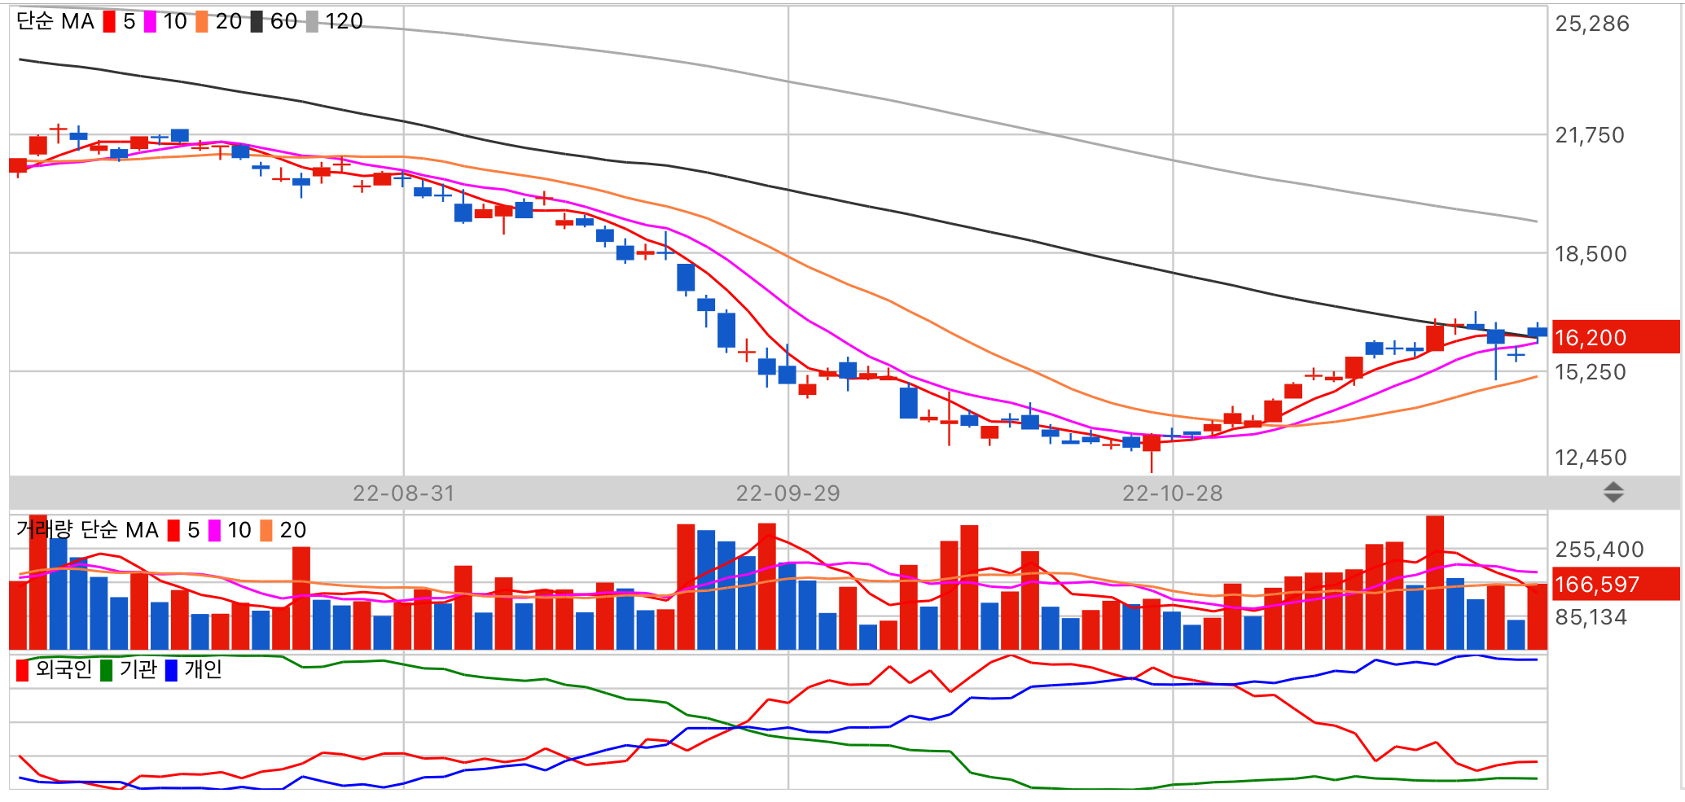The width and height of the screenshot is (1685, 802).
Task: Click the 22-09-29 date label
Action: tap(788, 493)
